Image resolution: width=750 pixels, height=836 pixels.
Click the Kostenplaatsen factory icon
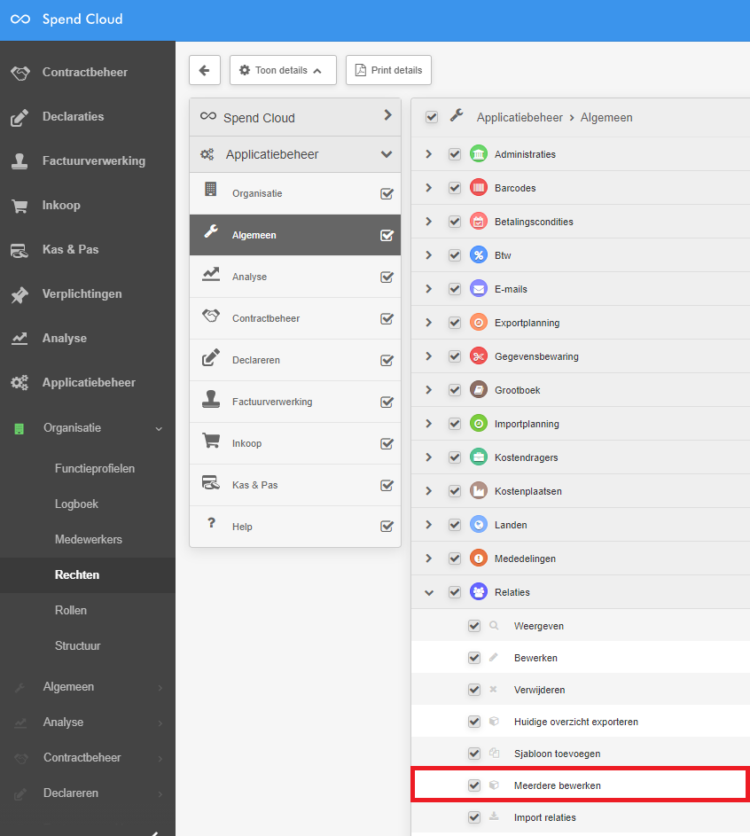coord(479,490)
